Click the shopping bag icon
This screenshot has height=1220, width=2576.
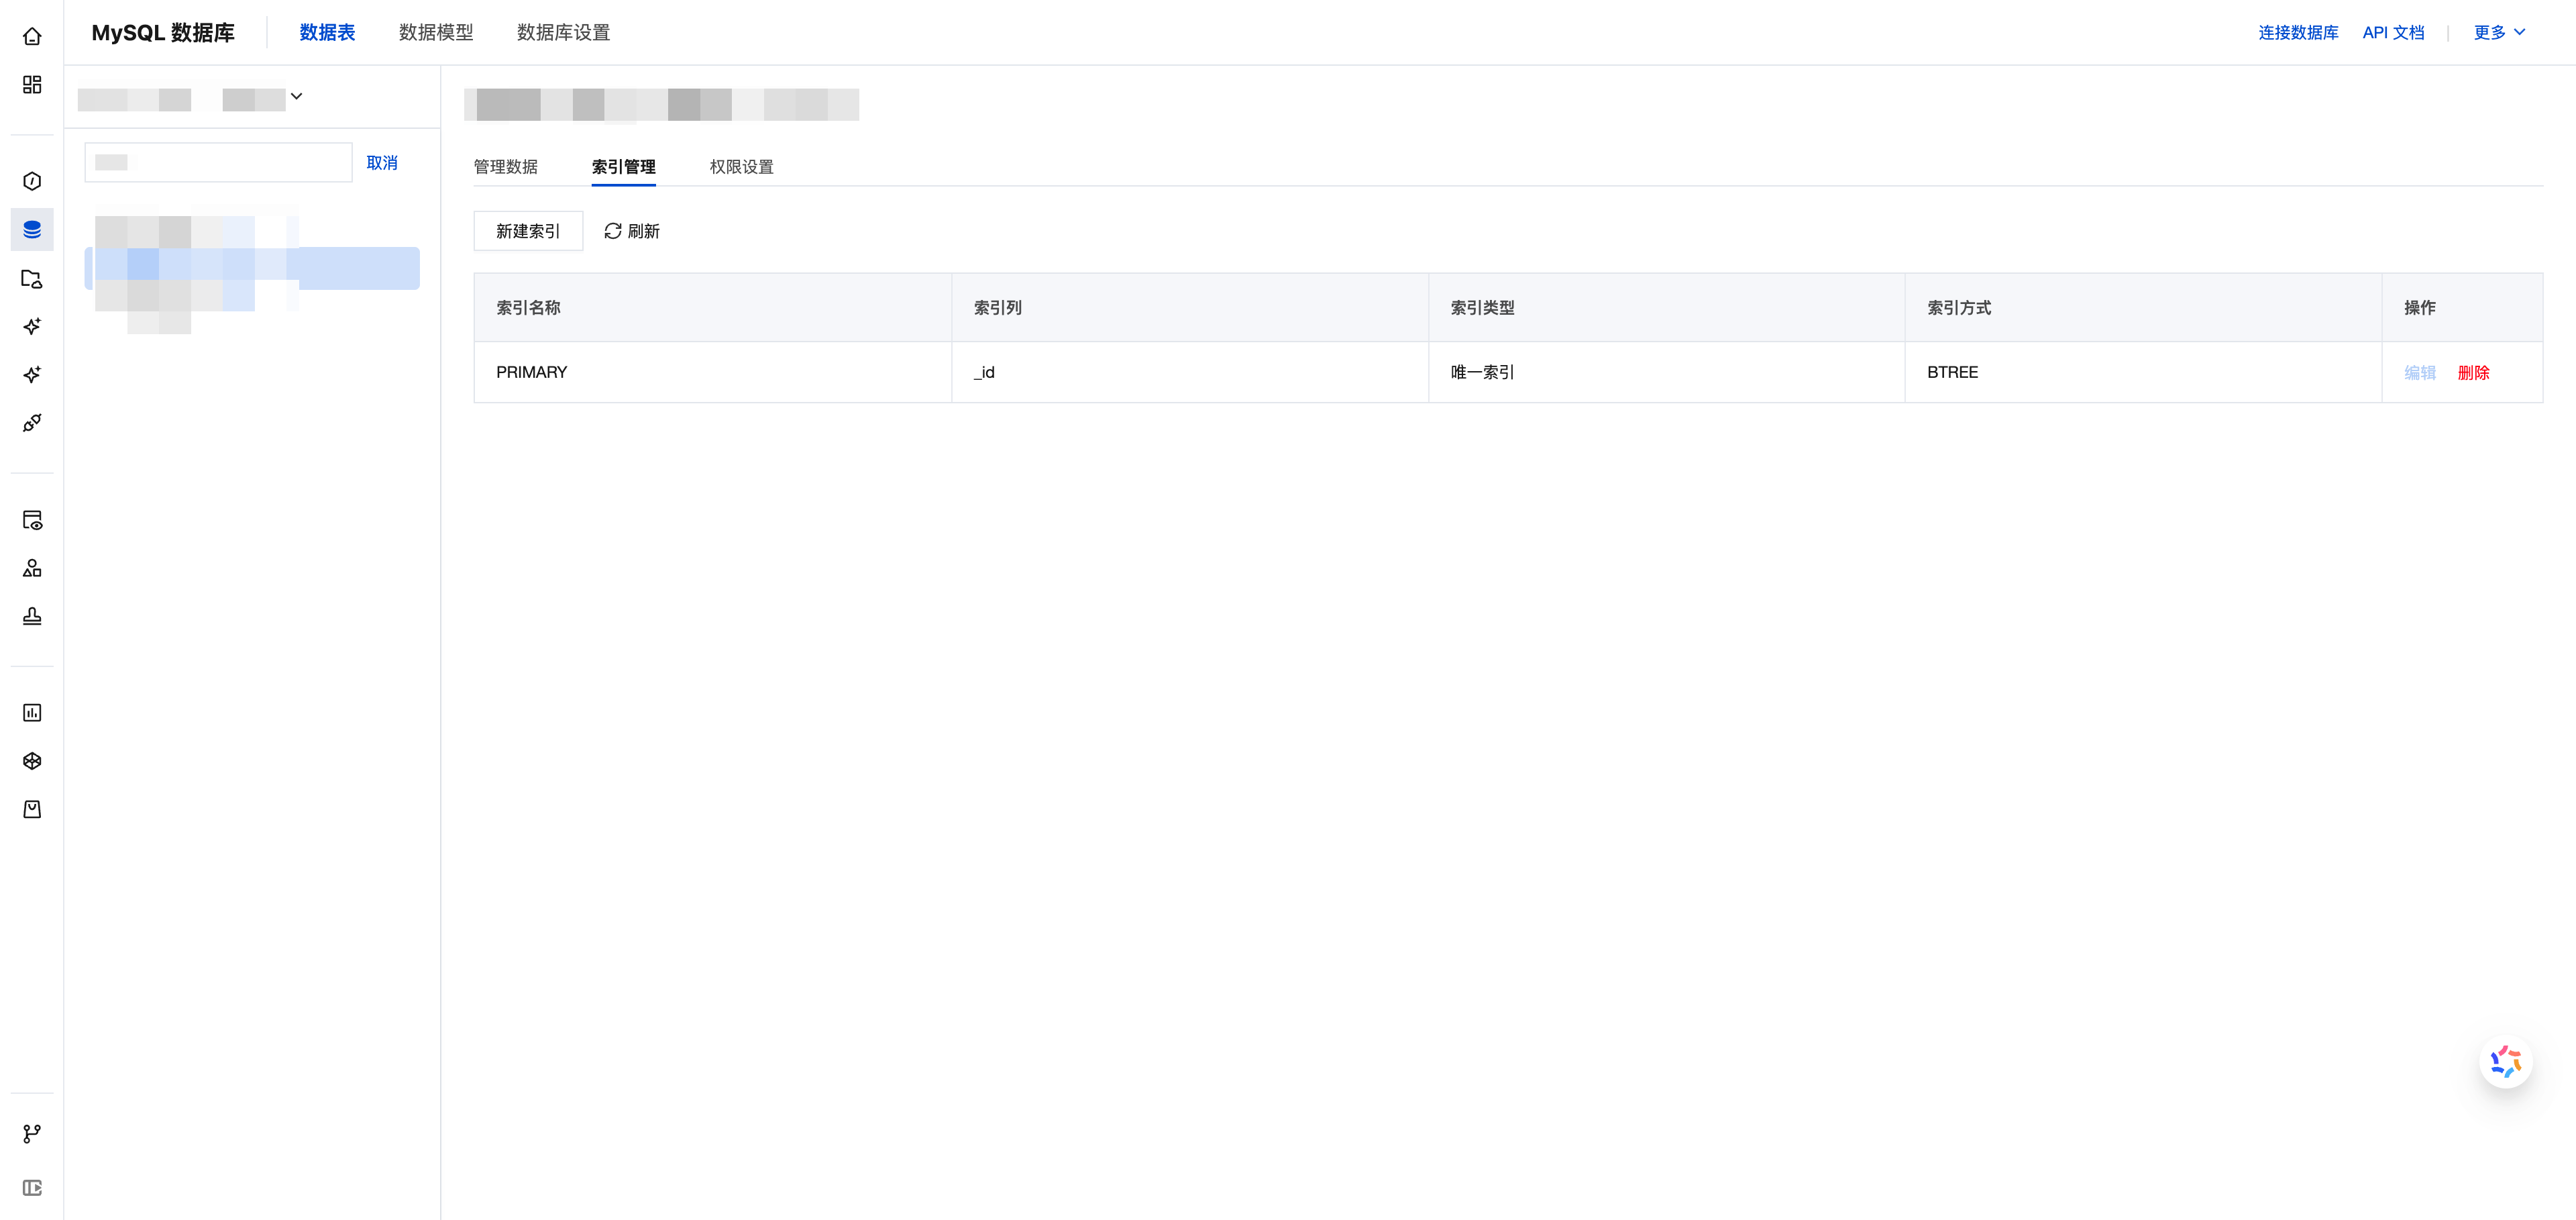coord(32,809)
